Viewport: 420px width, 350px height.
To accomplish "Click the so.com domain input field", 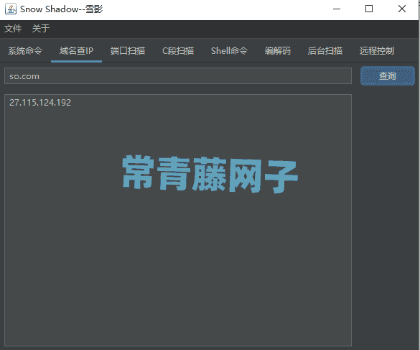I will (x=178, y=76).
